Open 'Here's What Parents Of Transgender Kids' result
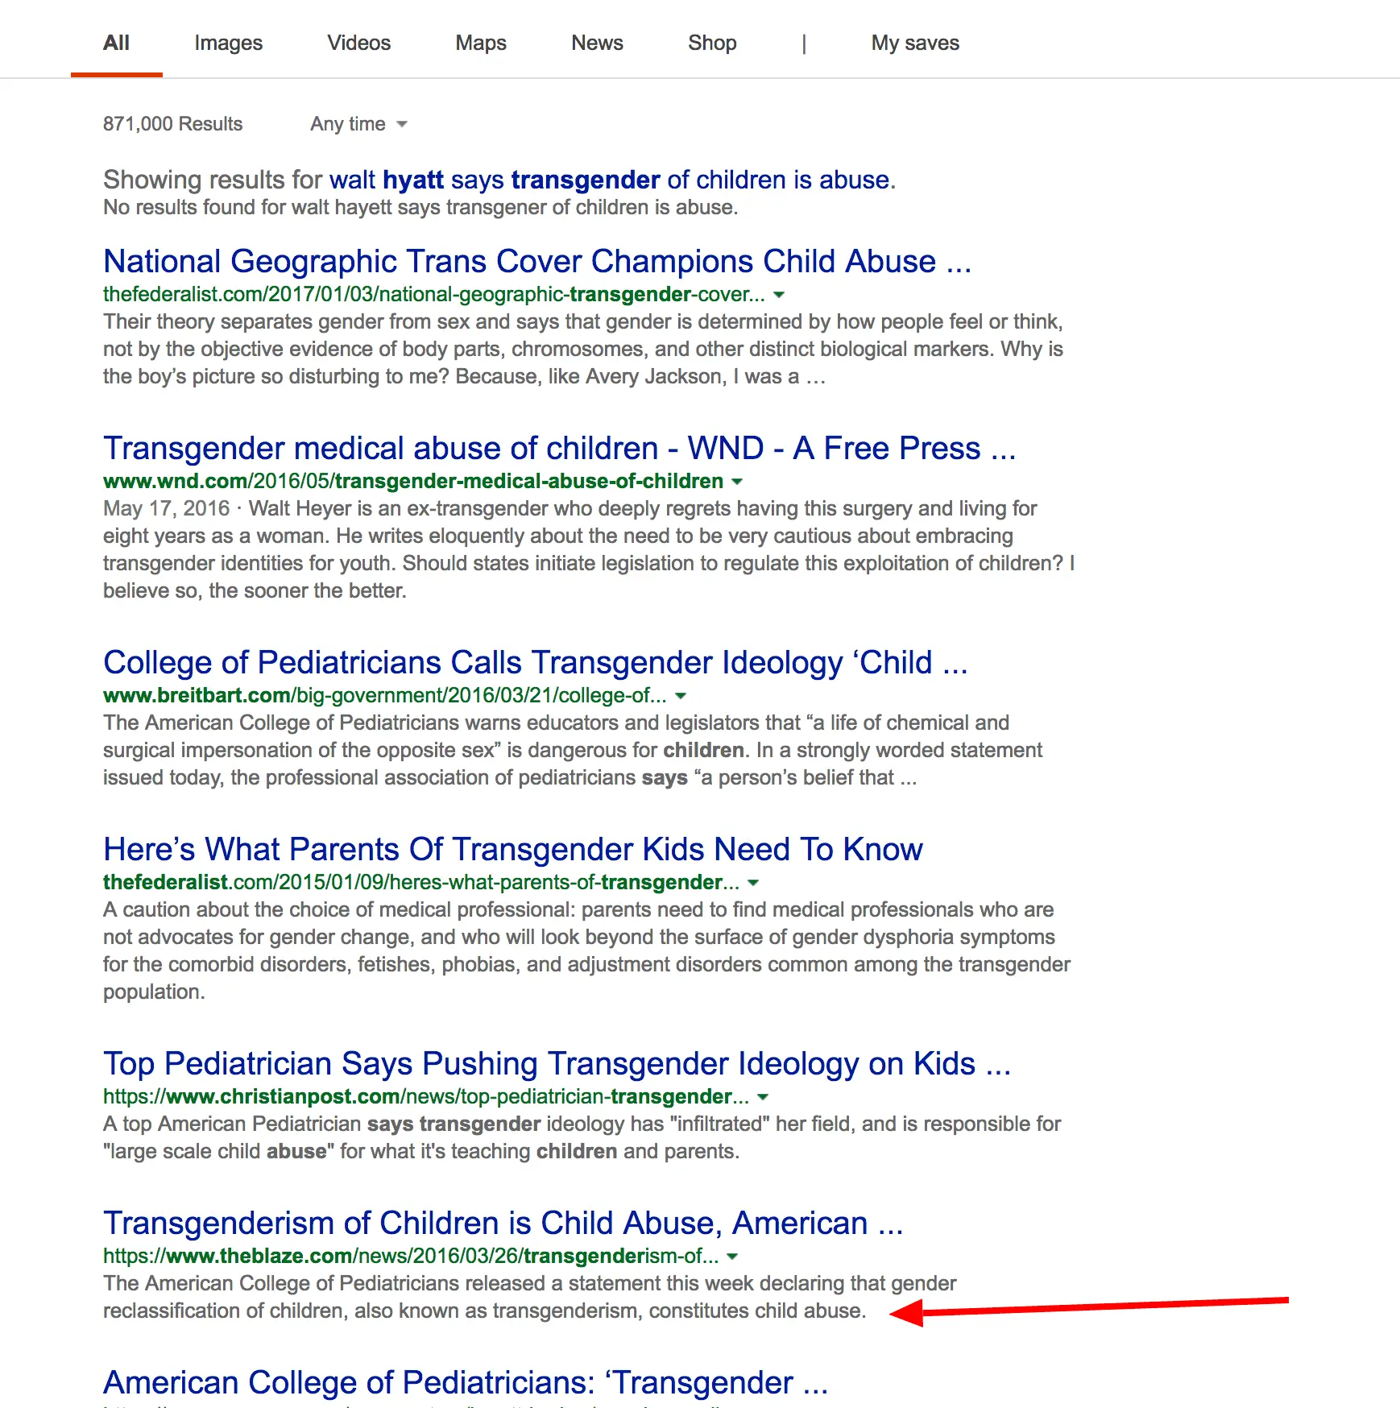 coord(512,850)
